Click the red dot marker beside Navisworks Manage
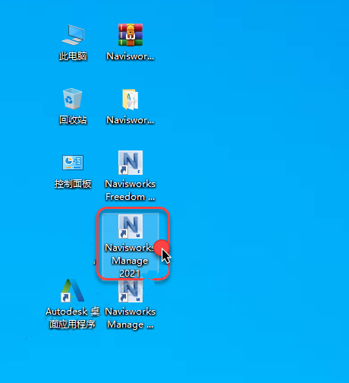The width and height of the screenshot is (349, 383). tap(162, 247)
